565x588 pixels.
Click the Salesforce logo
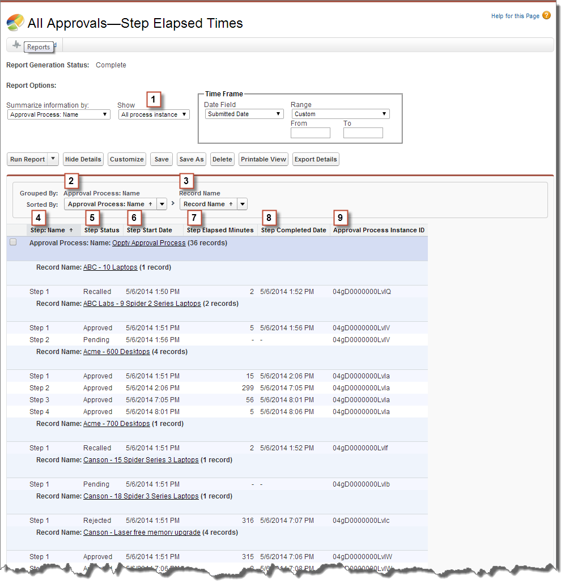coord(15,23)
